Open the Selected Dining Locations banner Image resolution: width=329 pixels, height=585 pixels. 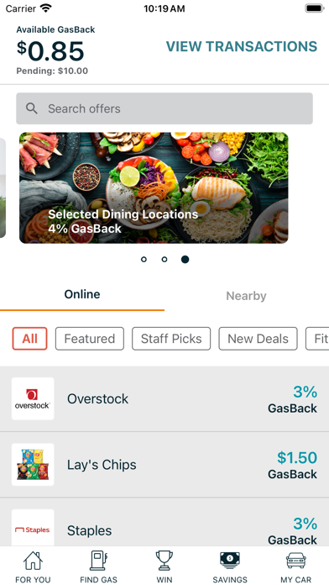point(154,187)
